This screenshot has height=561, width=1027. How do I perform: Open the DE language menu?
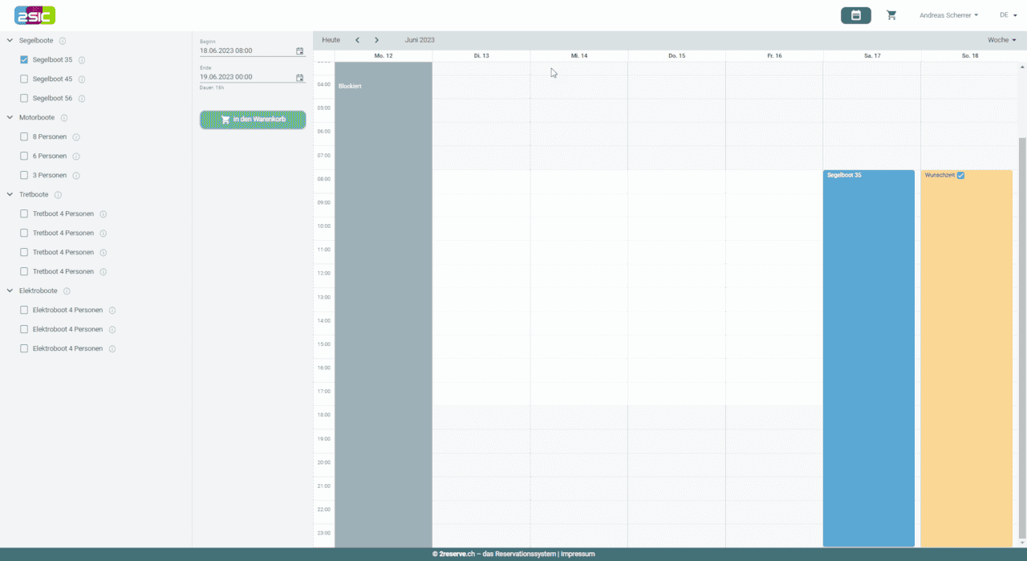(1008, 15)
